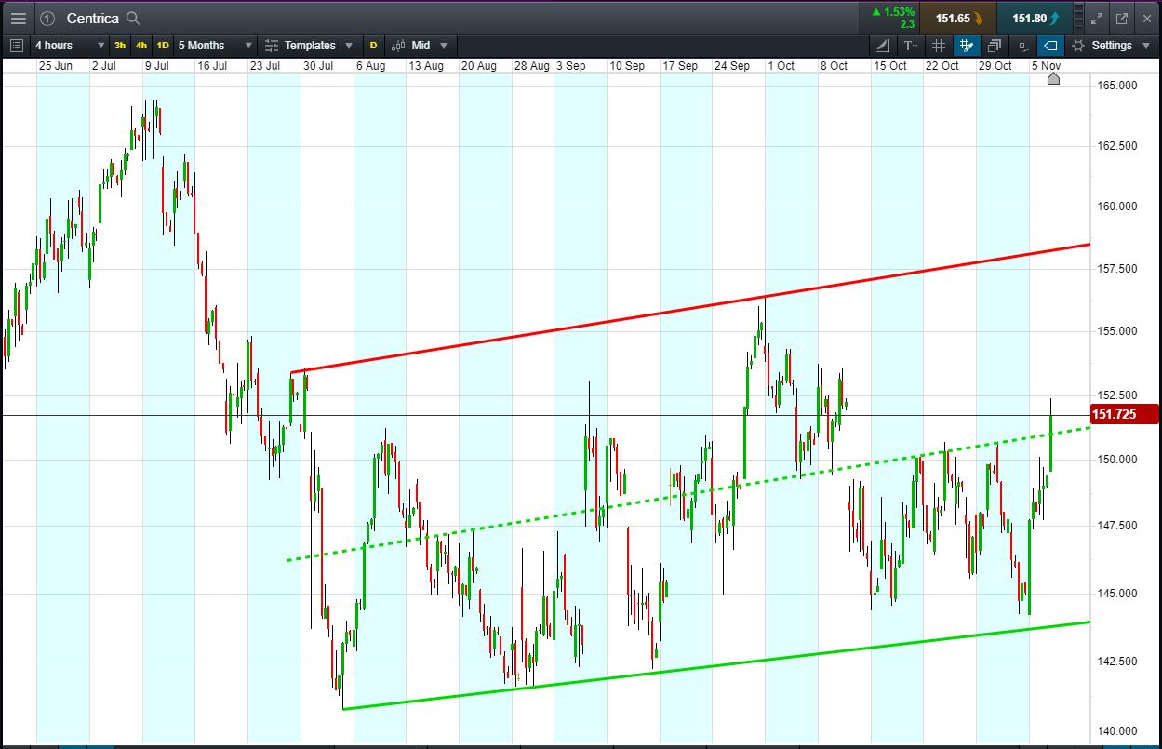Open the 4 hours interval dropdown
Screen dimensions: 1162x749
pos(70,45)
